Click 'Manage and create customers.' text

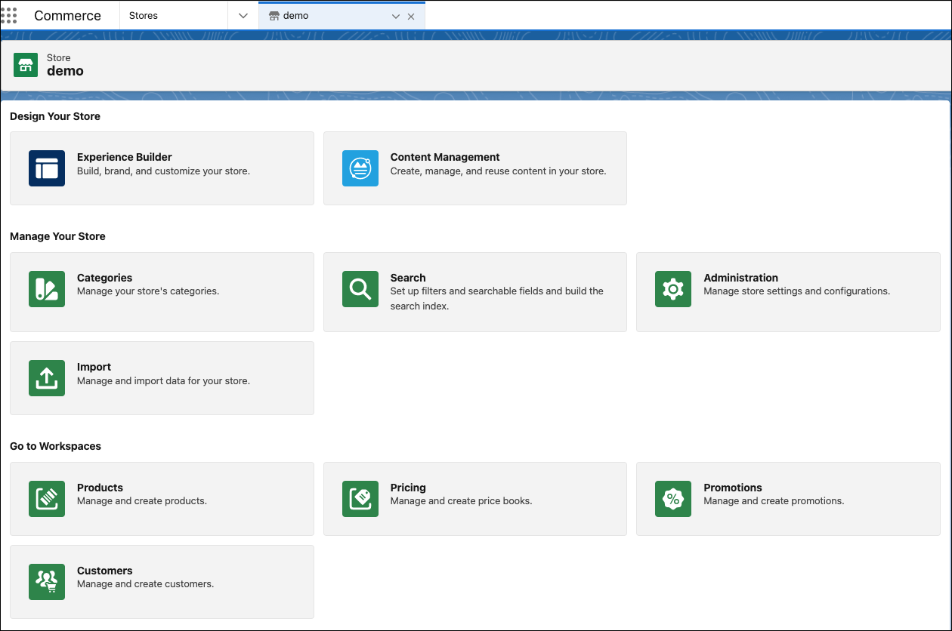pos(145,583)
